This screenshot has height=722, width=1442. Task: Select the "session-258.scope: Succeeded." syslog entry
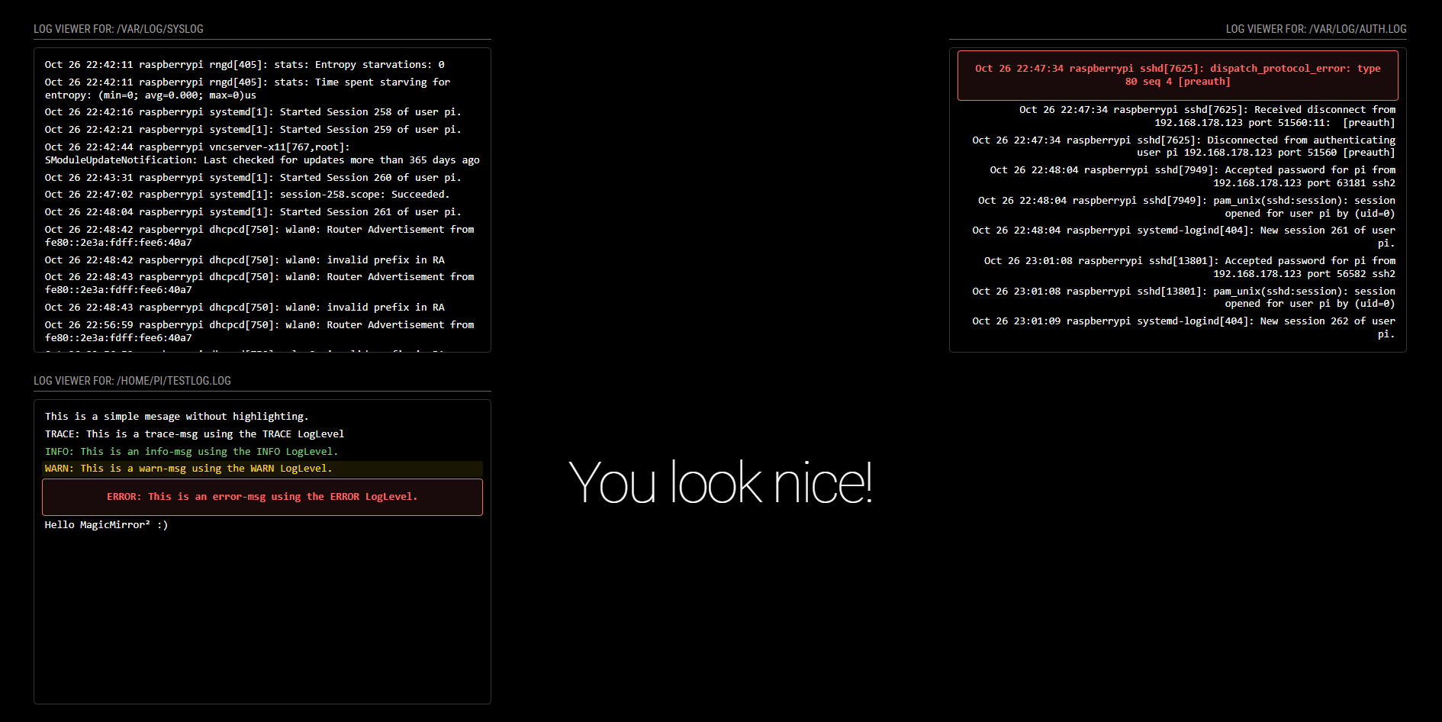point(247,195)
